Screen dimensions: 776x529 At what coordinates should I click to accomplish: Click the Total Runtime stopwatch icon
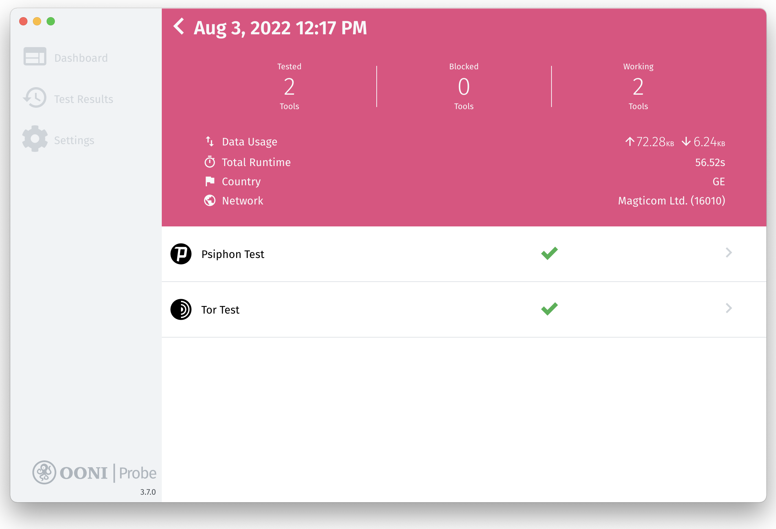(210, 162)
